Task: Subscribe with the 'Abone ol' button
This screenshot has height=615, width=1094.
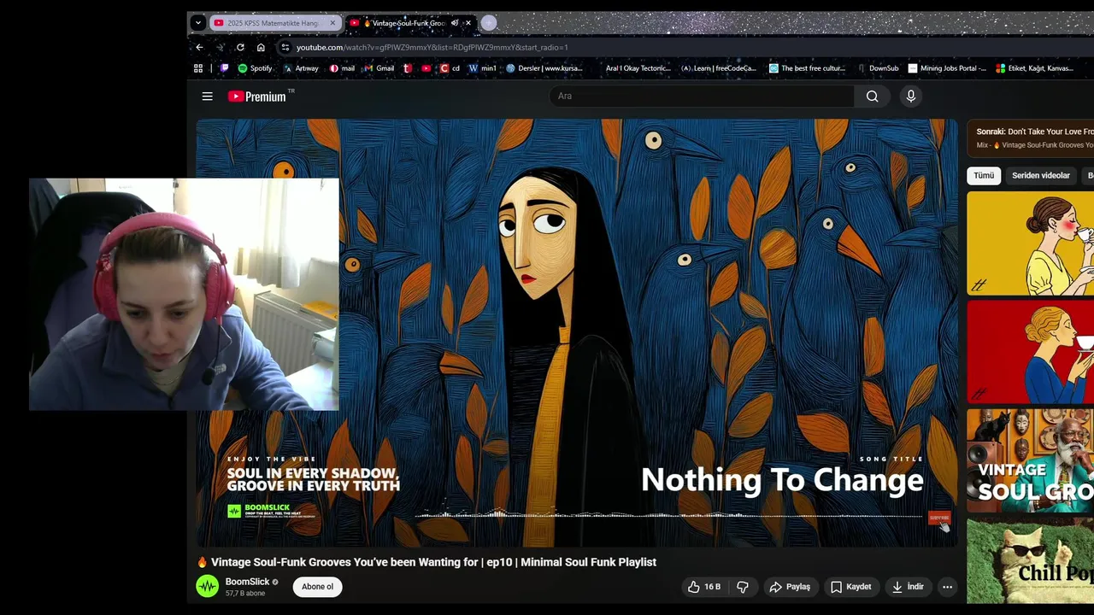Action: [317, 587]
